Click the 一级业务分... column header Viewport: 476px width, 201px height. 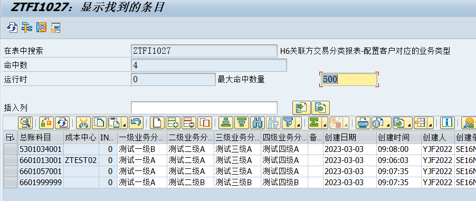tap(142, 138)
